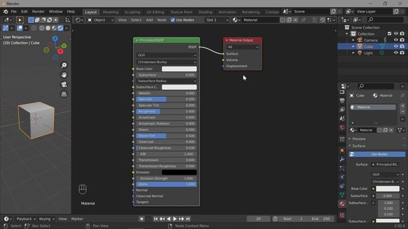Hide Light in viewport eye icon
The height and width of the screenshot is (229, 408).
click(x=396, y=52)
